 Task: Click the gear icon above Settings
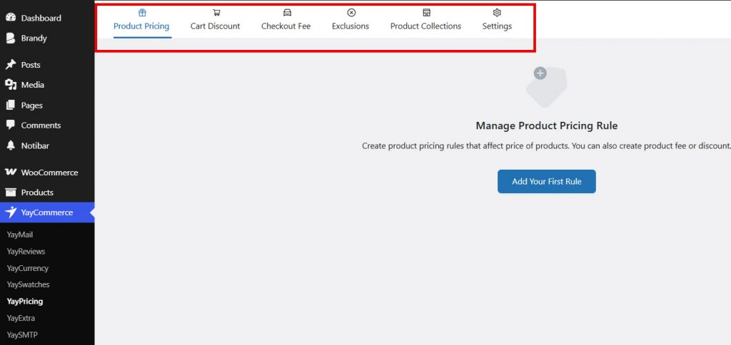click(497, 13)
